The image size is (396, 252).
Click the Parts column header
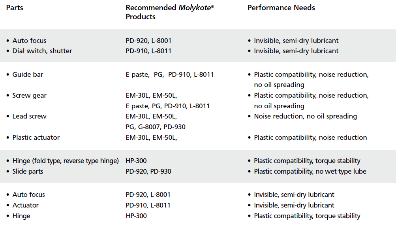(x=15, y=8)
